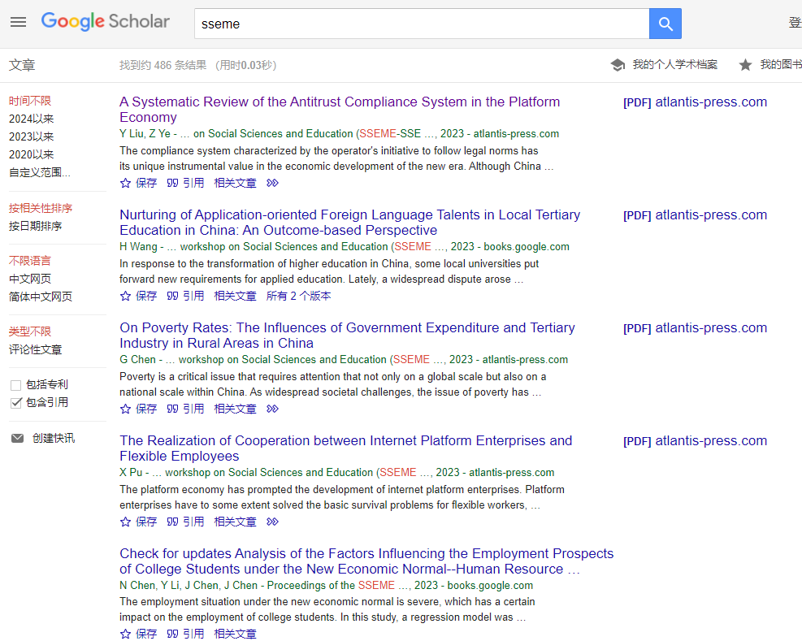Click the graduation cap profile icon
The height and width of the screenshot is (641, 802).
(x=618, y=65)
